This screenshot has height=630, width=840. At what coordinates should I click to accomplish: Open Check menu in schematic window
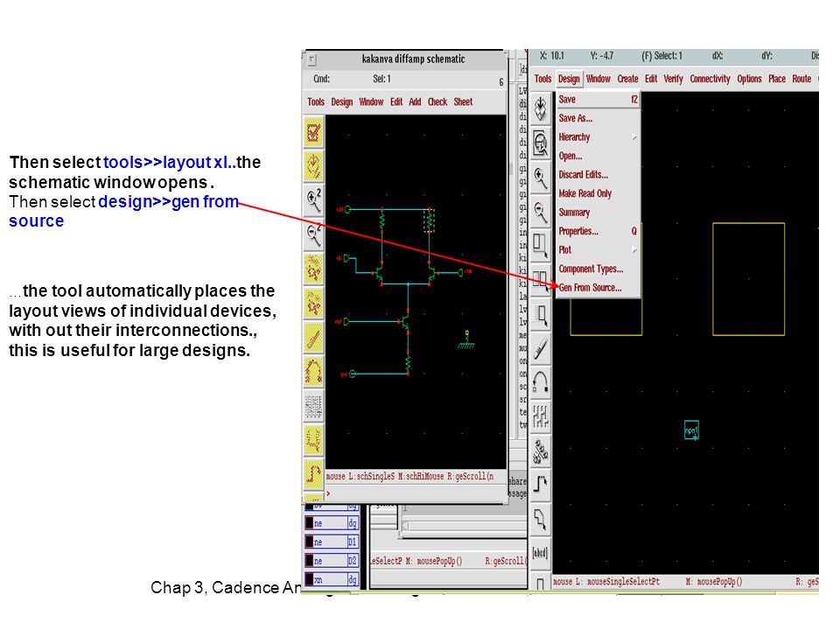[x=437, y=101]
